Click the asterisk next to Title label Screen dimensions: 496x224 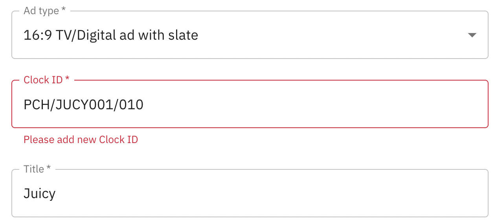click(x=49, y=169)
